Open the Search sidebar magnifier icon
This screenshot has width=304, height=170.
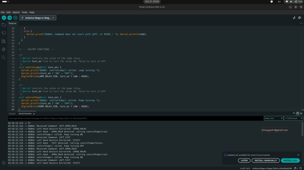click(3, 58)
